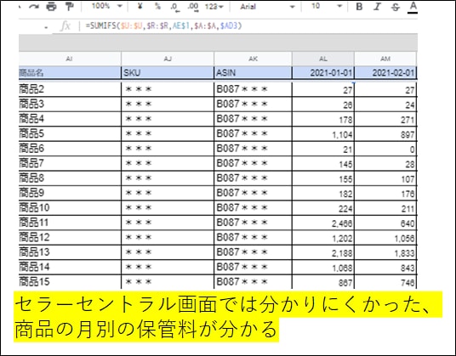456x356 pixels.
Task: Select column AJ header
Action: point(168,59)
